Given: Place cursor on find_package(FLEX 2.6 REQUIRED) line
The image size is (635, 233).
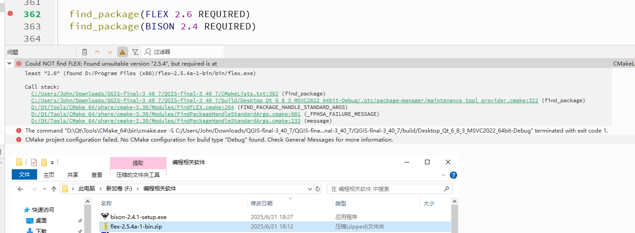Looking at the screenshot, I should [160, 14].
